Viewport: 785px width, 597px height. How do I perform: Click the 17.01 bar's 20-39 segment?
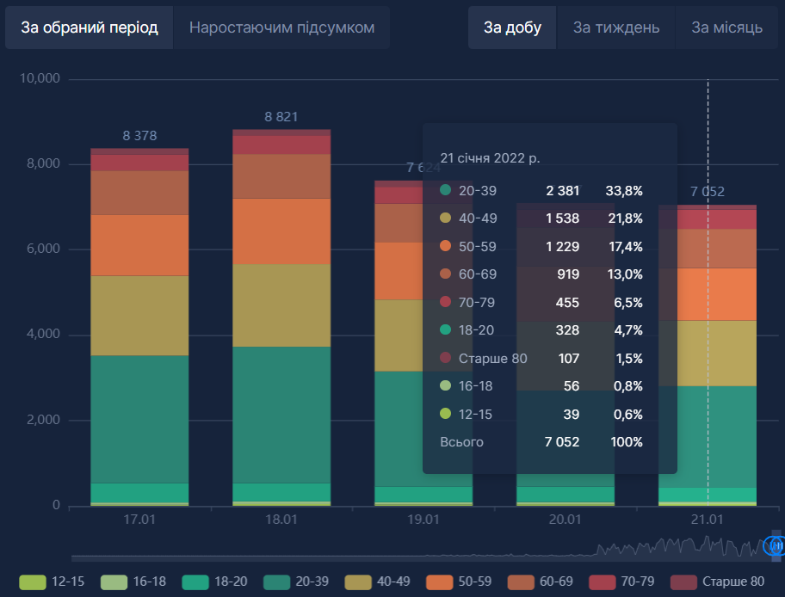pos(139,418)
